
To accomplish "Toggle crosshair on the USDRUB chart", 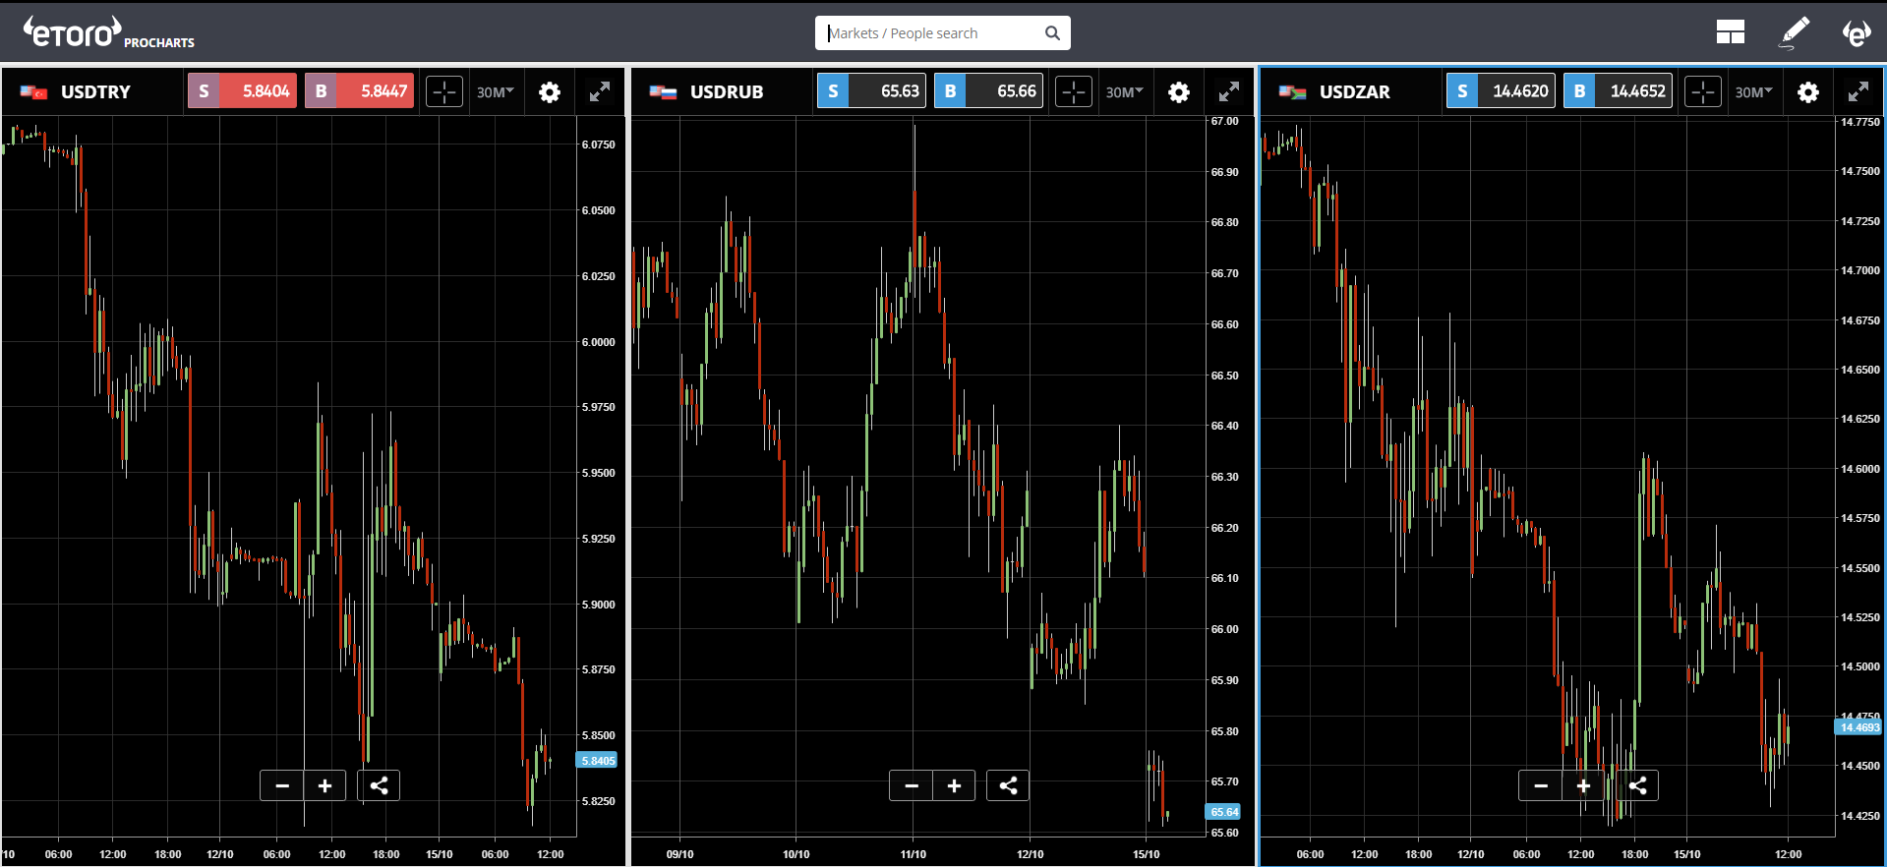I will pyautogui.click(x=1074, y=92).
